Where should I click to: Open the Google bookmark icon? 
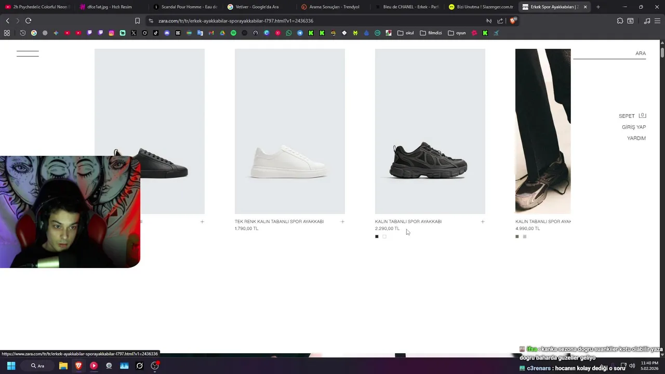pos(34,33)
